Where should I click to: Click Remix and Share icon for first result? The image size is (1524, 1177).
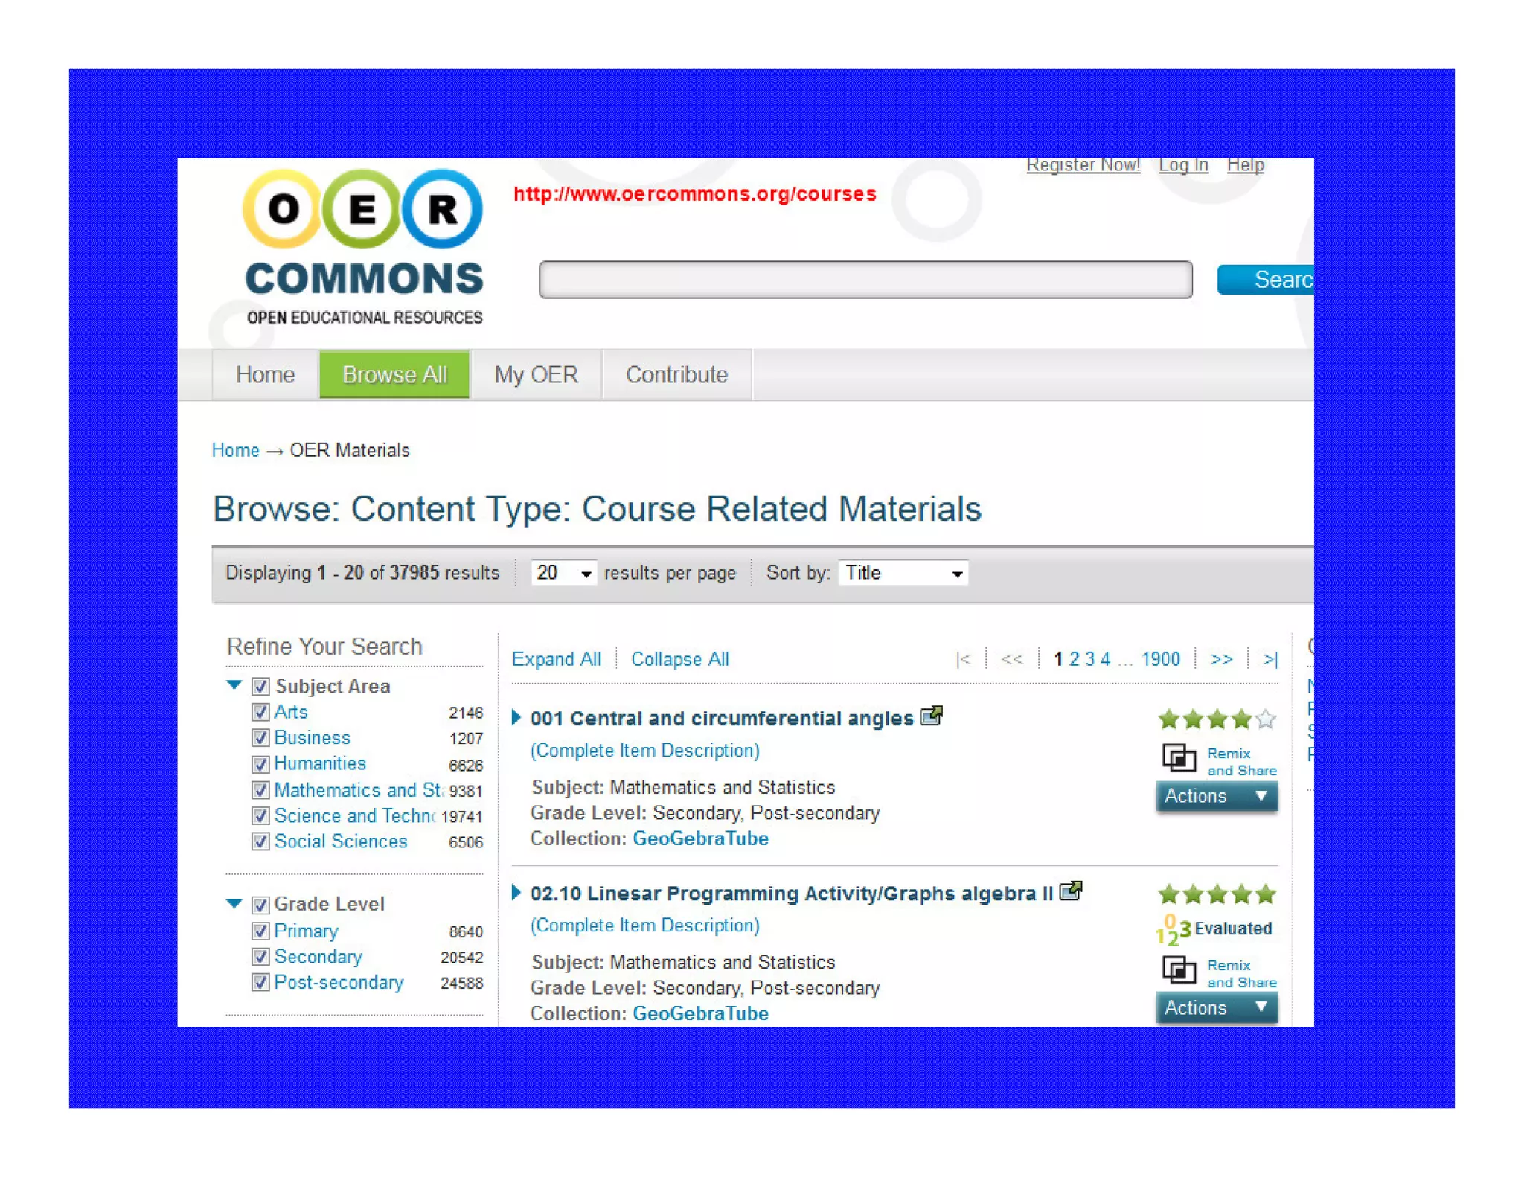(1179, 759)
